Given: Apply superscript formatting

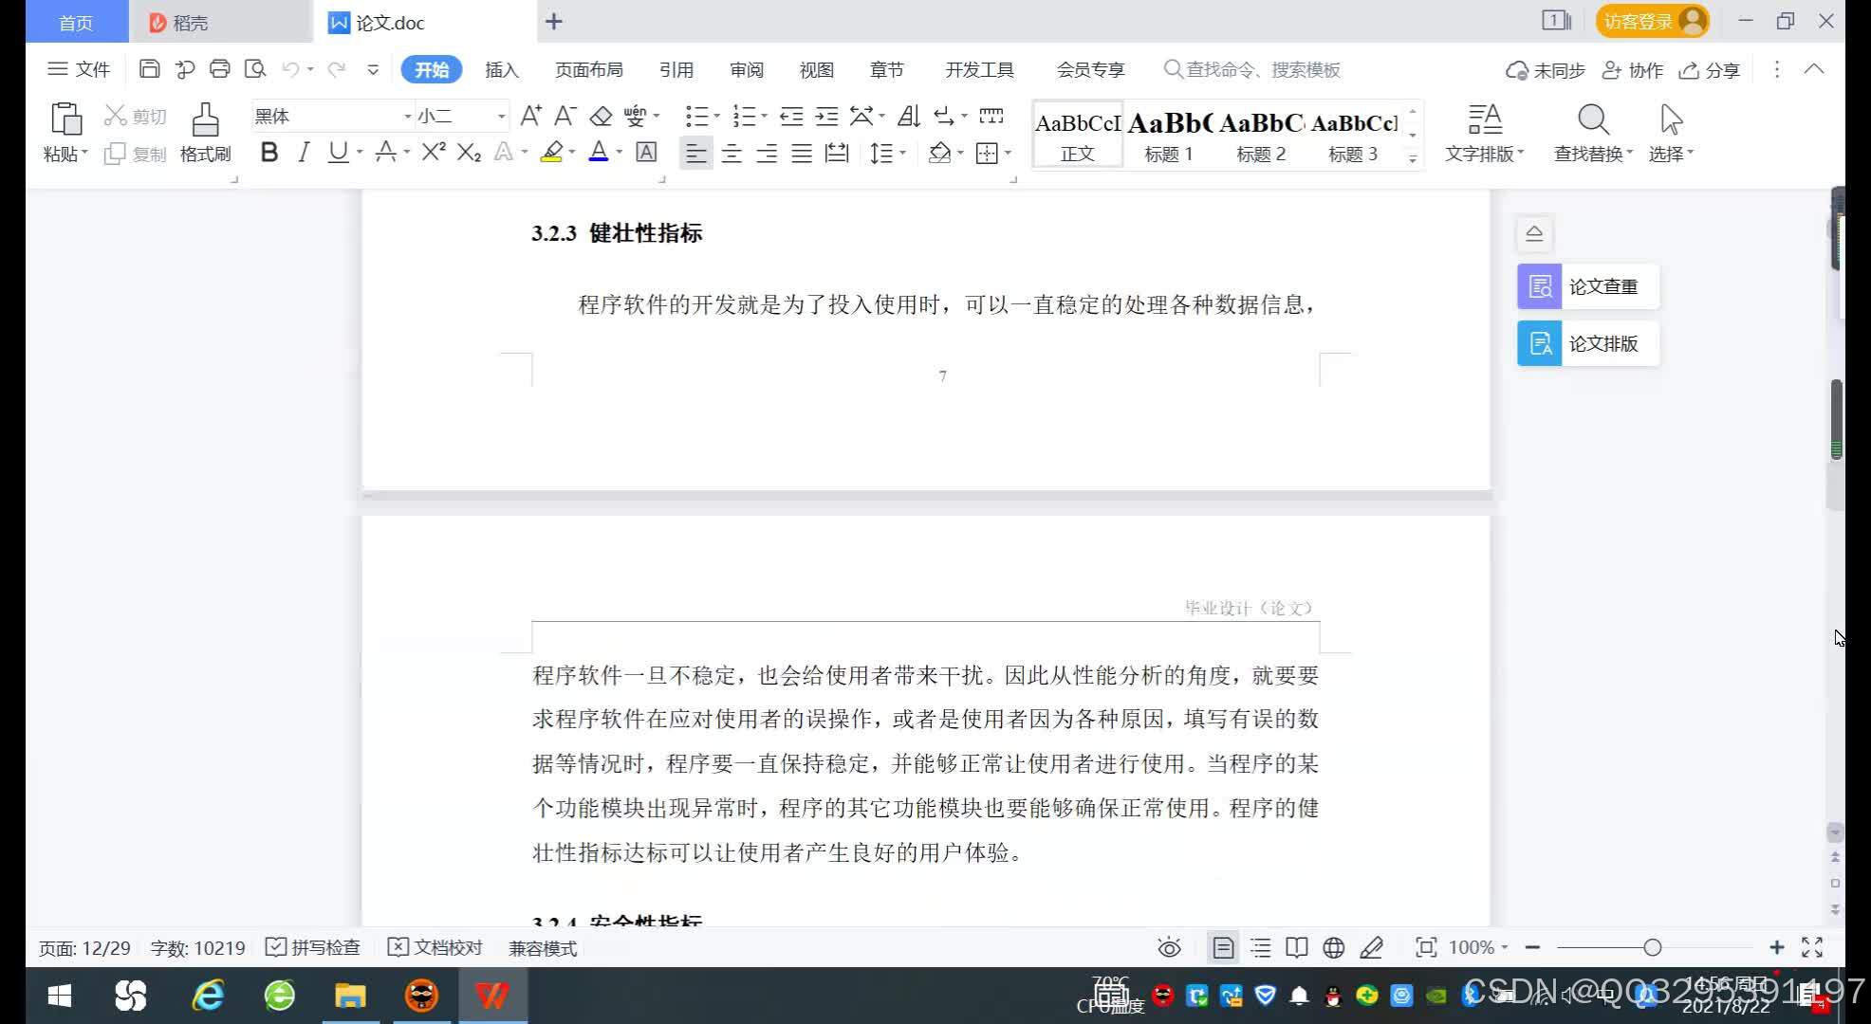Looking at the screenshot, I should (x=434, y=152).
